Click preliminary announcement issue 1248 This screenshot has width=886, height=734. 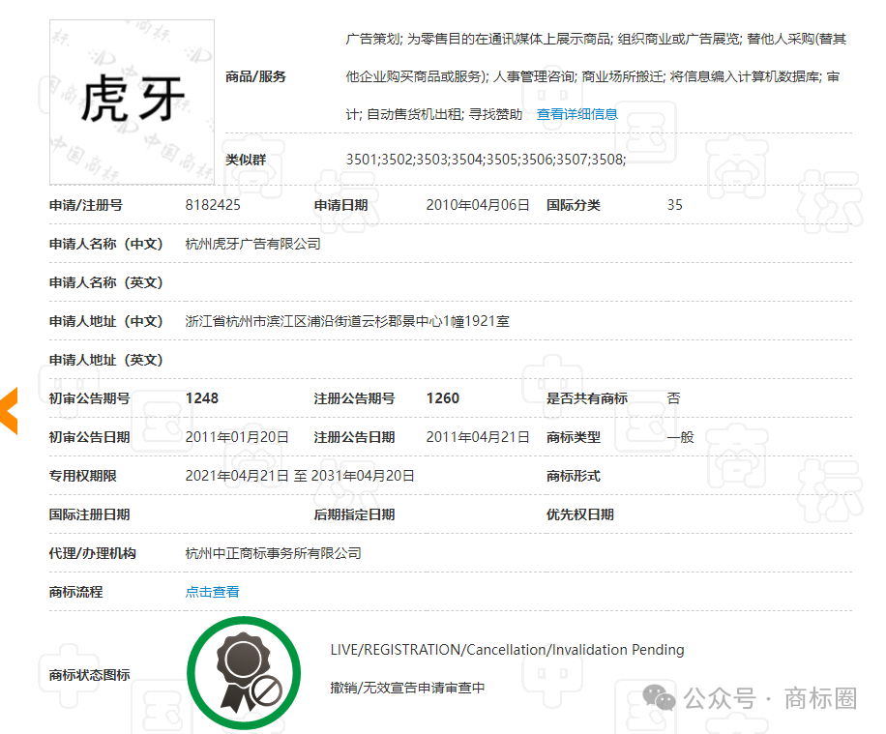coord(202,398)
